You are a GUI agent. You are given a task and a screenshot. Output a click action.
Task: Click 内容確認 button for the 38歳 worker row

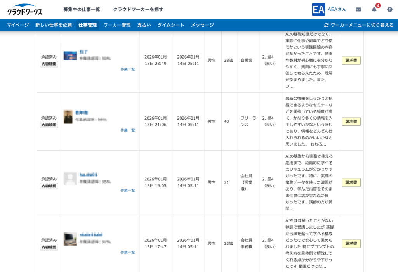[x=49, y=64]
